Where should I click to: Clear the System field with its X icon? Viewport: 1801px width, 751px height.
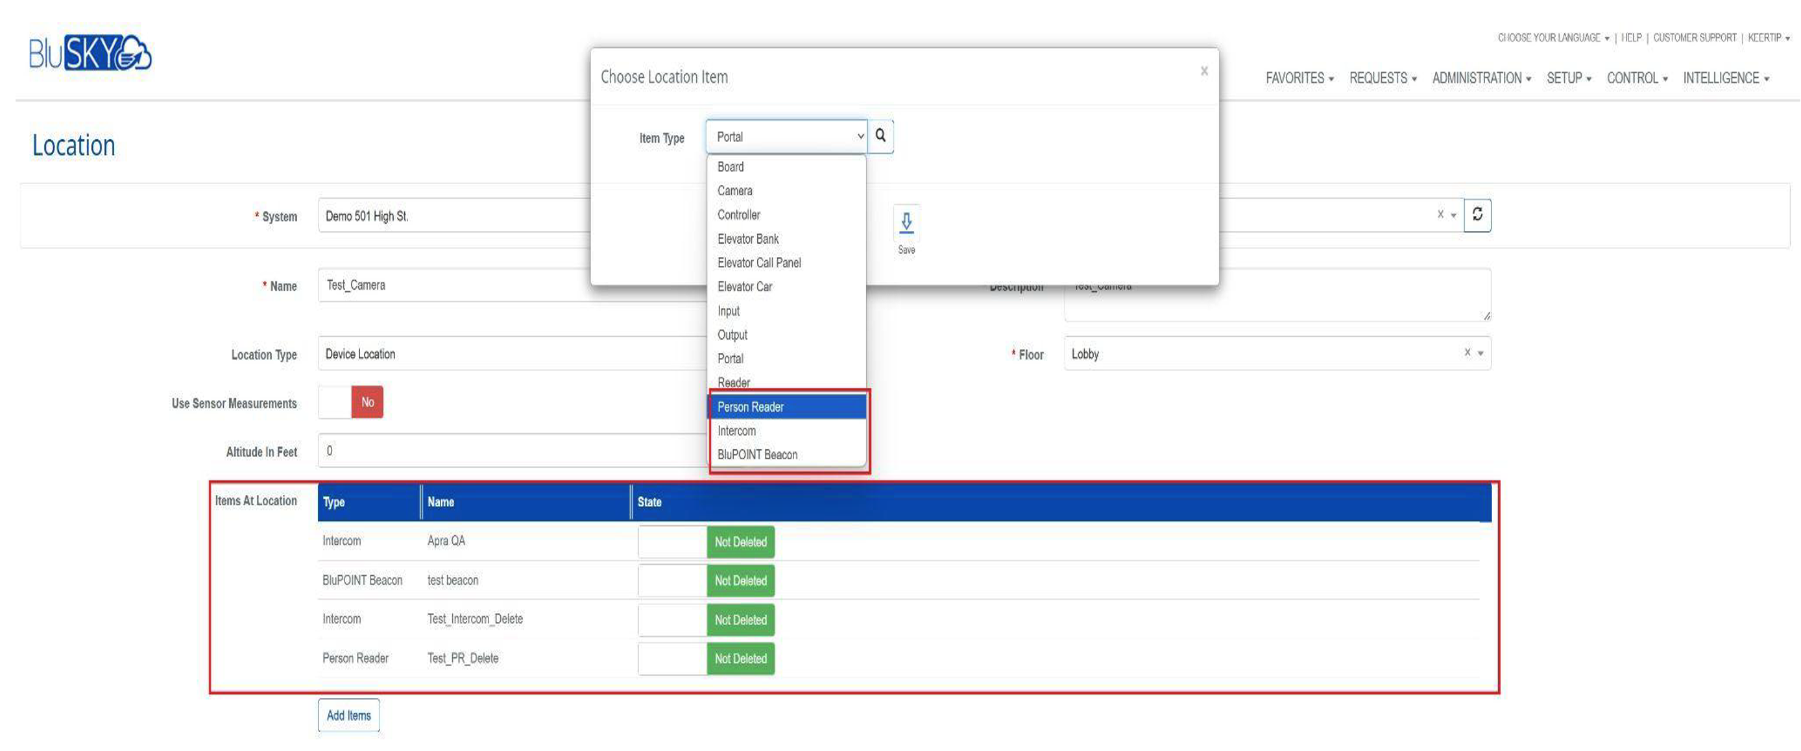click(x=1440, y=215)
